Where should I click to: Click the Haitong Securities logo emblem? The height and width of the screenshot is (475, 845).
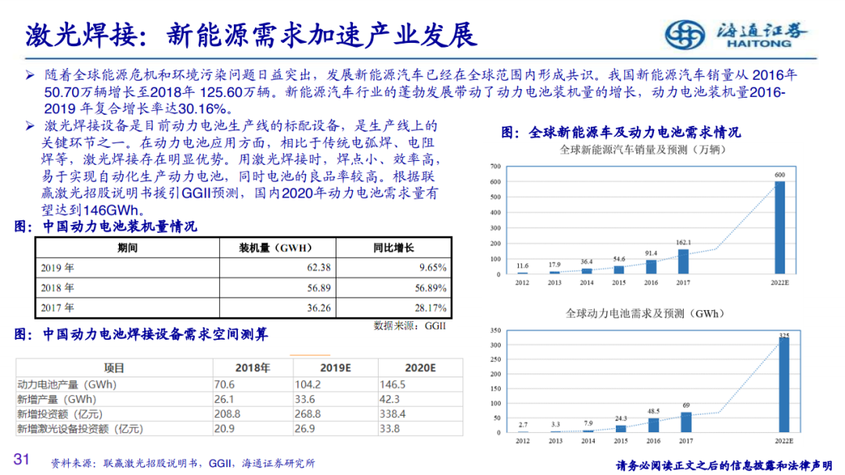(684, 34)
